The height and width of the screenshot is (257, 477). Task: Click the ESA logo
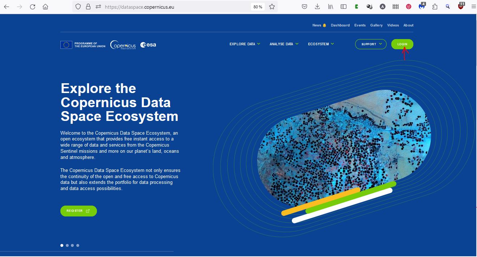tap(148, 45)
